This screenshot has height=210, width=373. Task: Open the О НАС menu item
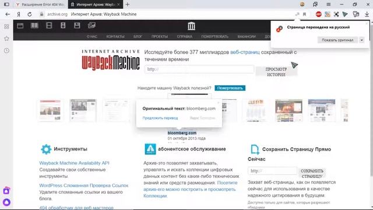[x=92, y=36]
